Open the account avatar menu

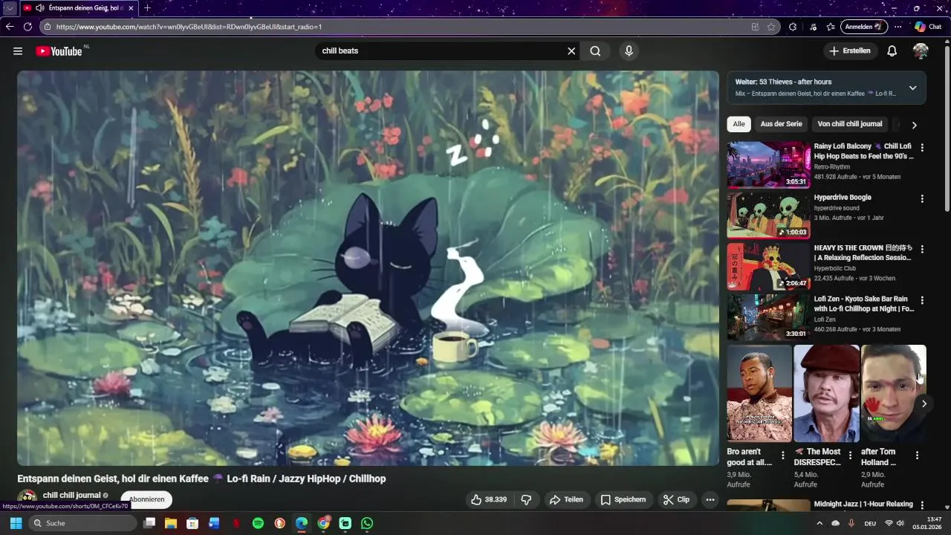pos(921,51)
